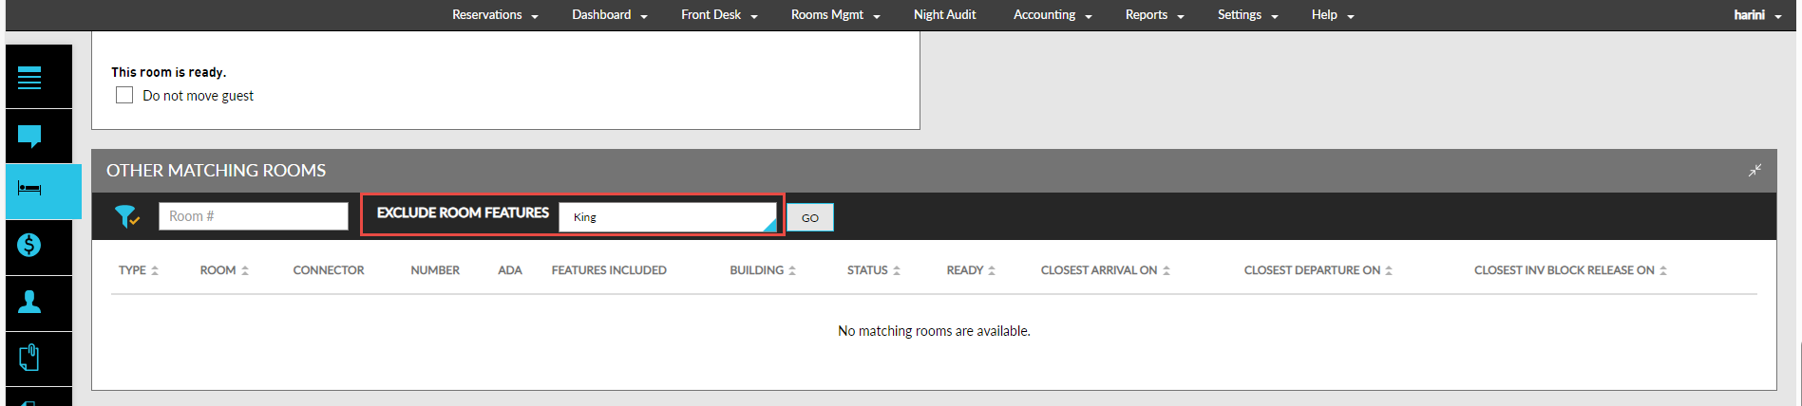This screenshot has width=1802, height=406.
Task: Sort by the ROOM column
Action: coord(224,270)
